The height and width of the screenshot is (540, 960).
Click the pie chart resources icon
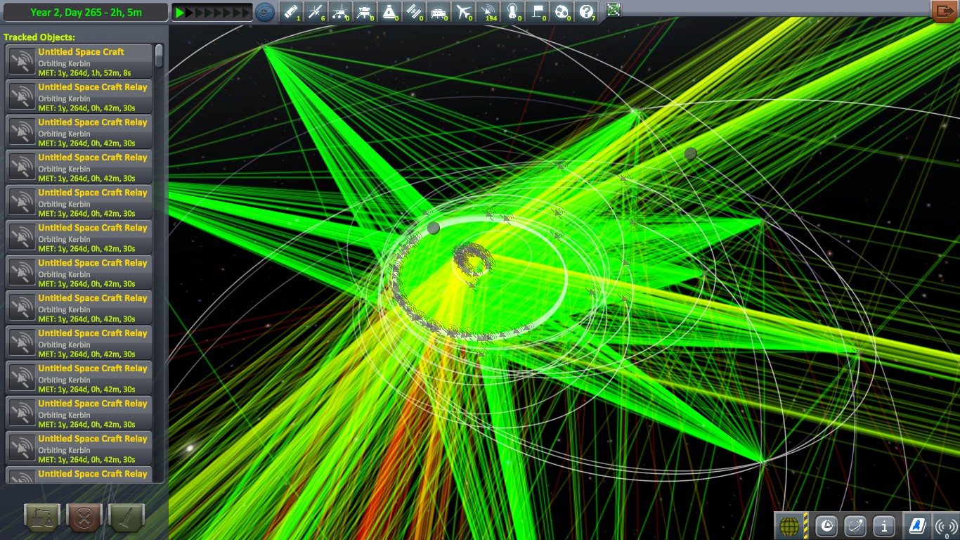pyautogui.click(x=826, y=525)
